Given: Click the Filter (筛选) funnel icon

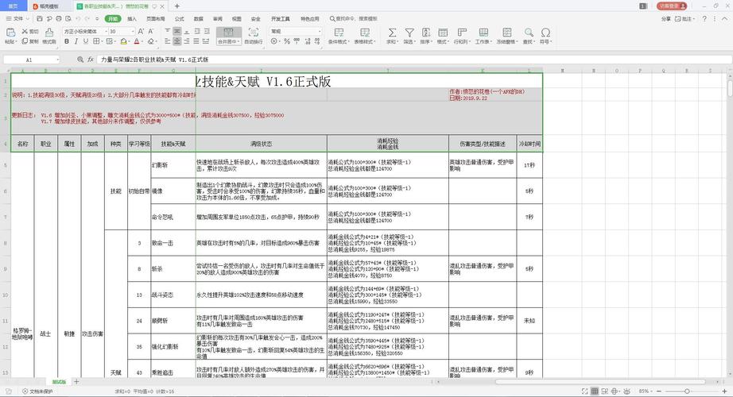Looking at the screenshot, I should tap(409, 33).
